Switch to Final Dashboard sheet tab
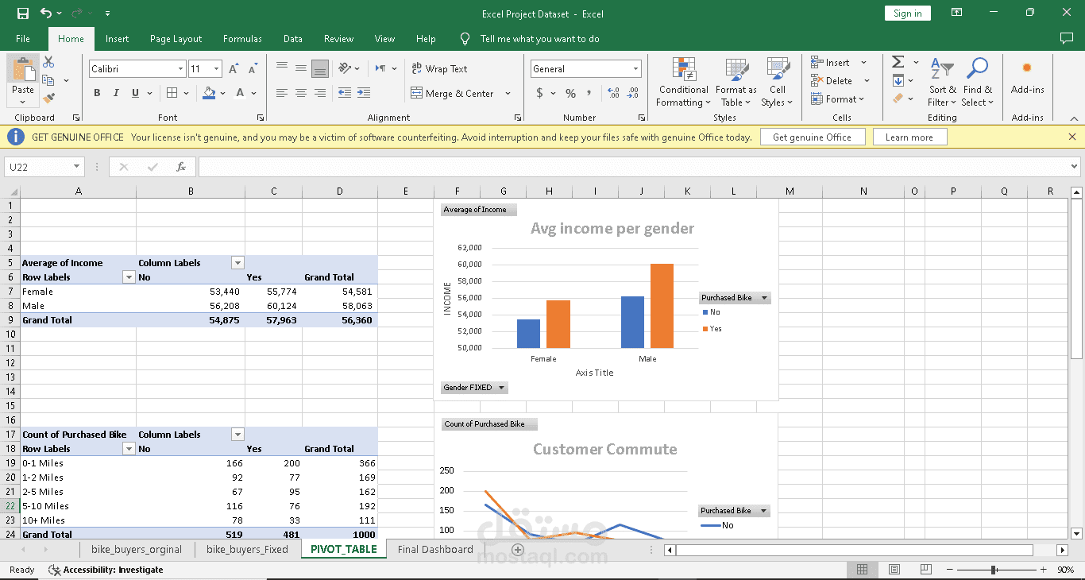This screenshot has height=580, width=1085. pos(435,549)
